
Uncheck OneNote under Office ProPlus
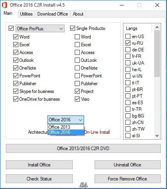point(16,68)
